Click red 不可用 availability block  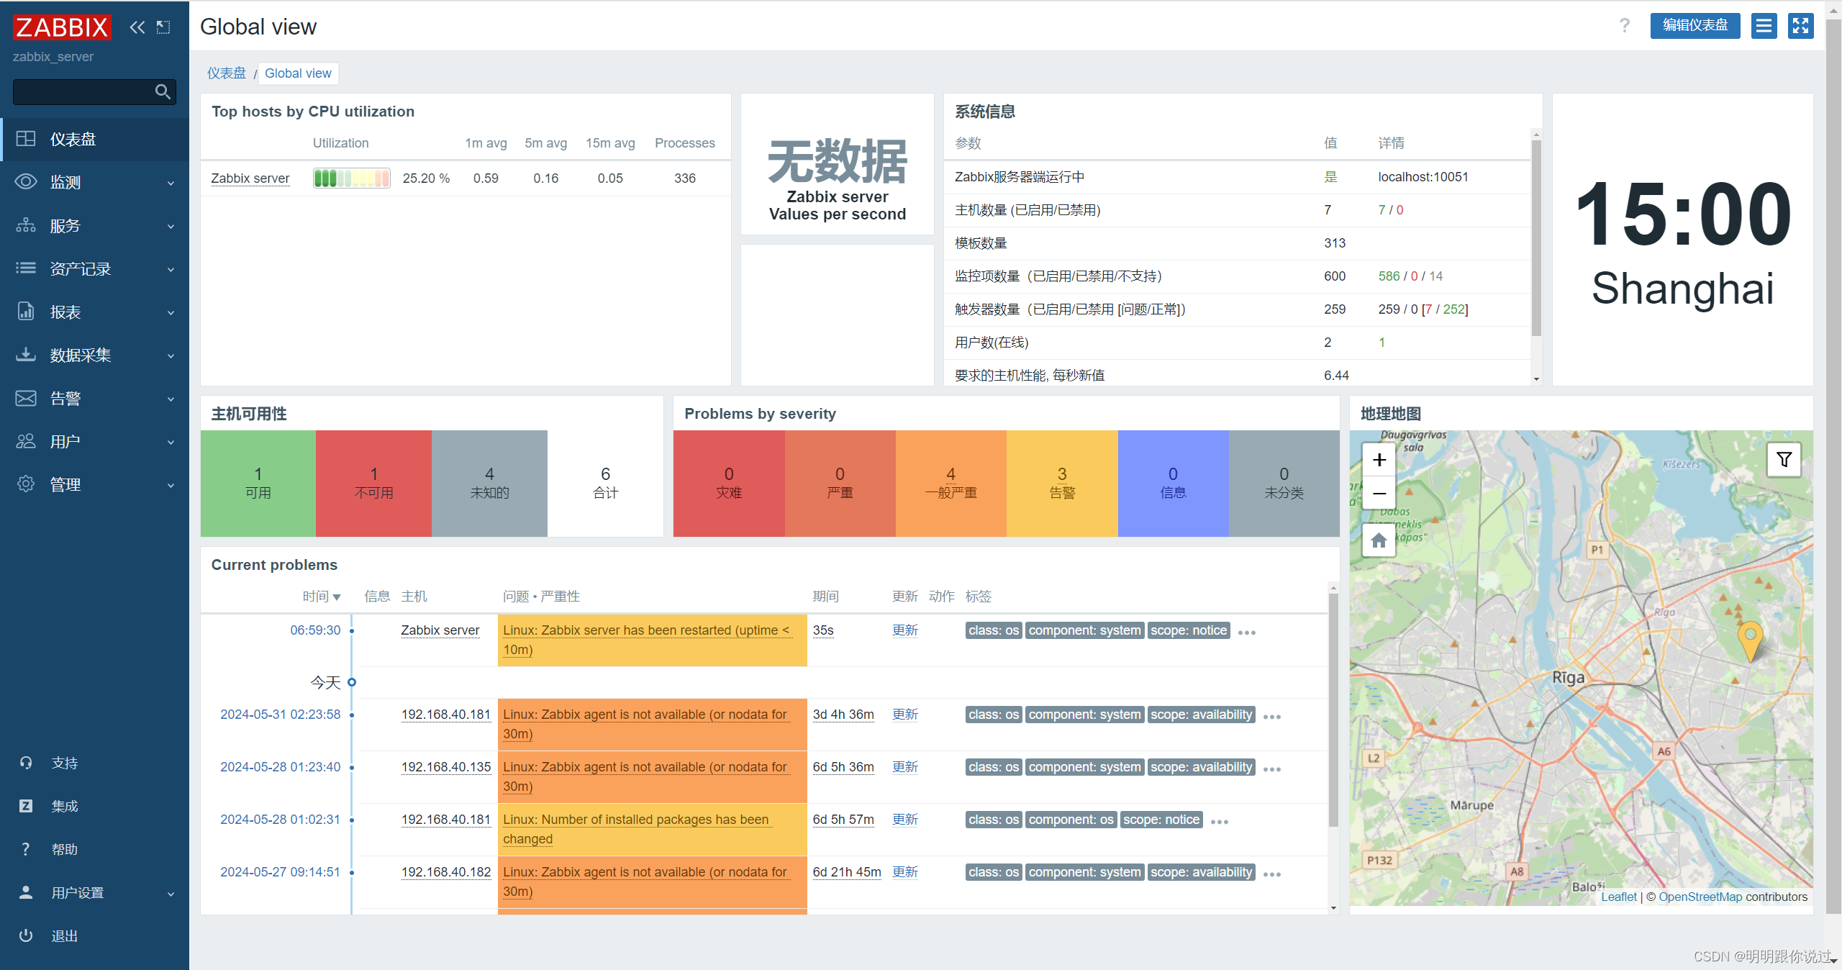[373, 483]
